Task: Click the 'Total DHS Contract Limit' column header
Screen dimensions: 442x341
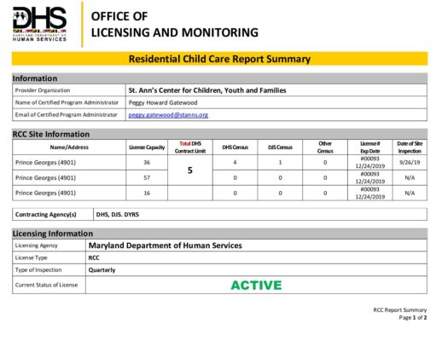Action: pyautogui.click(x=190, y=147)
